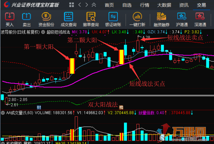This screenshot has width=214, height=144.
Task: Click first yellow-red big candle
Action: coord(72,66)
